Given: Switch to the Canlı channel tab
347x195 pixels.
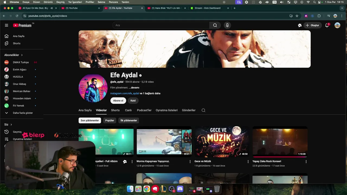Looking at the screenshot, I should pyautogui.click(x=128, y=110).
